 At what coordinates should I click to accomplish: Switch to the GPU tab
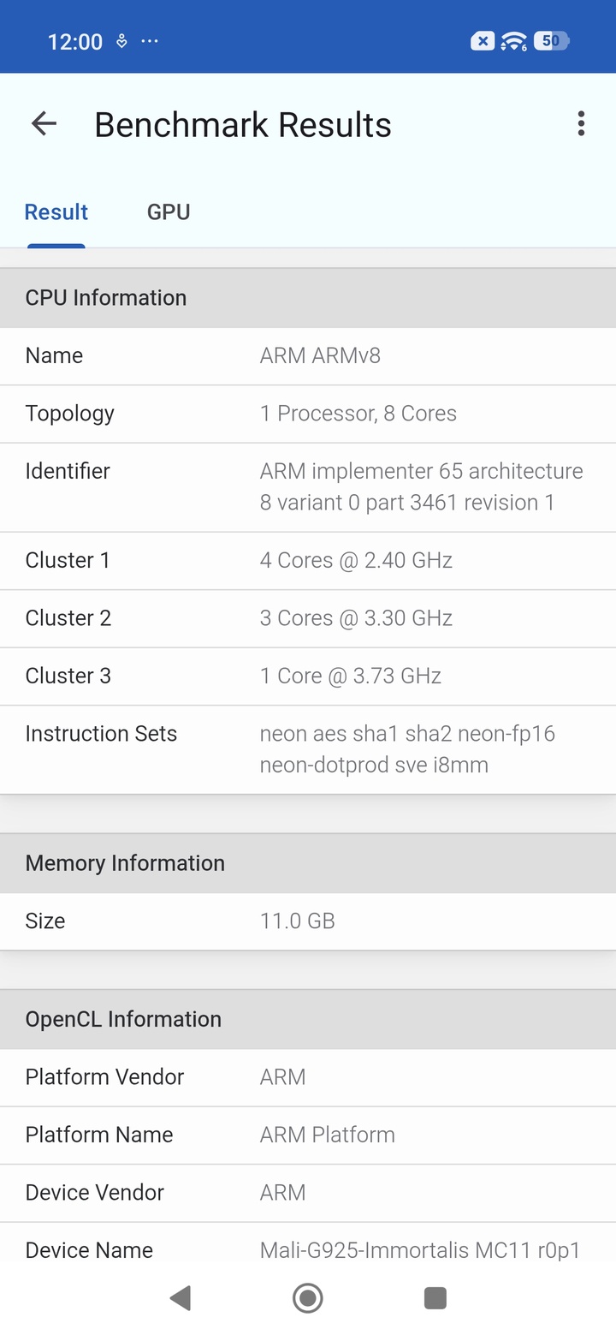point(169,212)
